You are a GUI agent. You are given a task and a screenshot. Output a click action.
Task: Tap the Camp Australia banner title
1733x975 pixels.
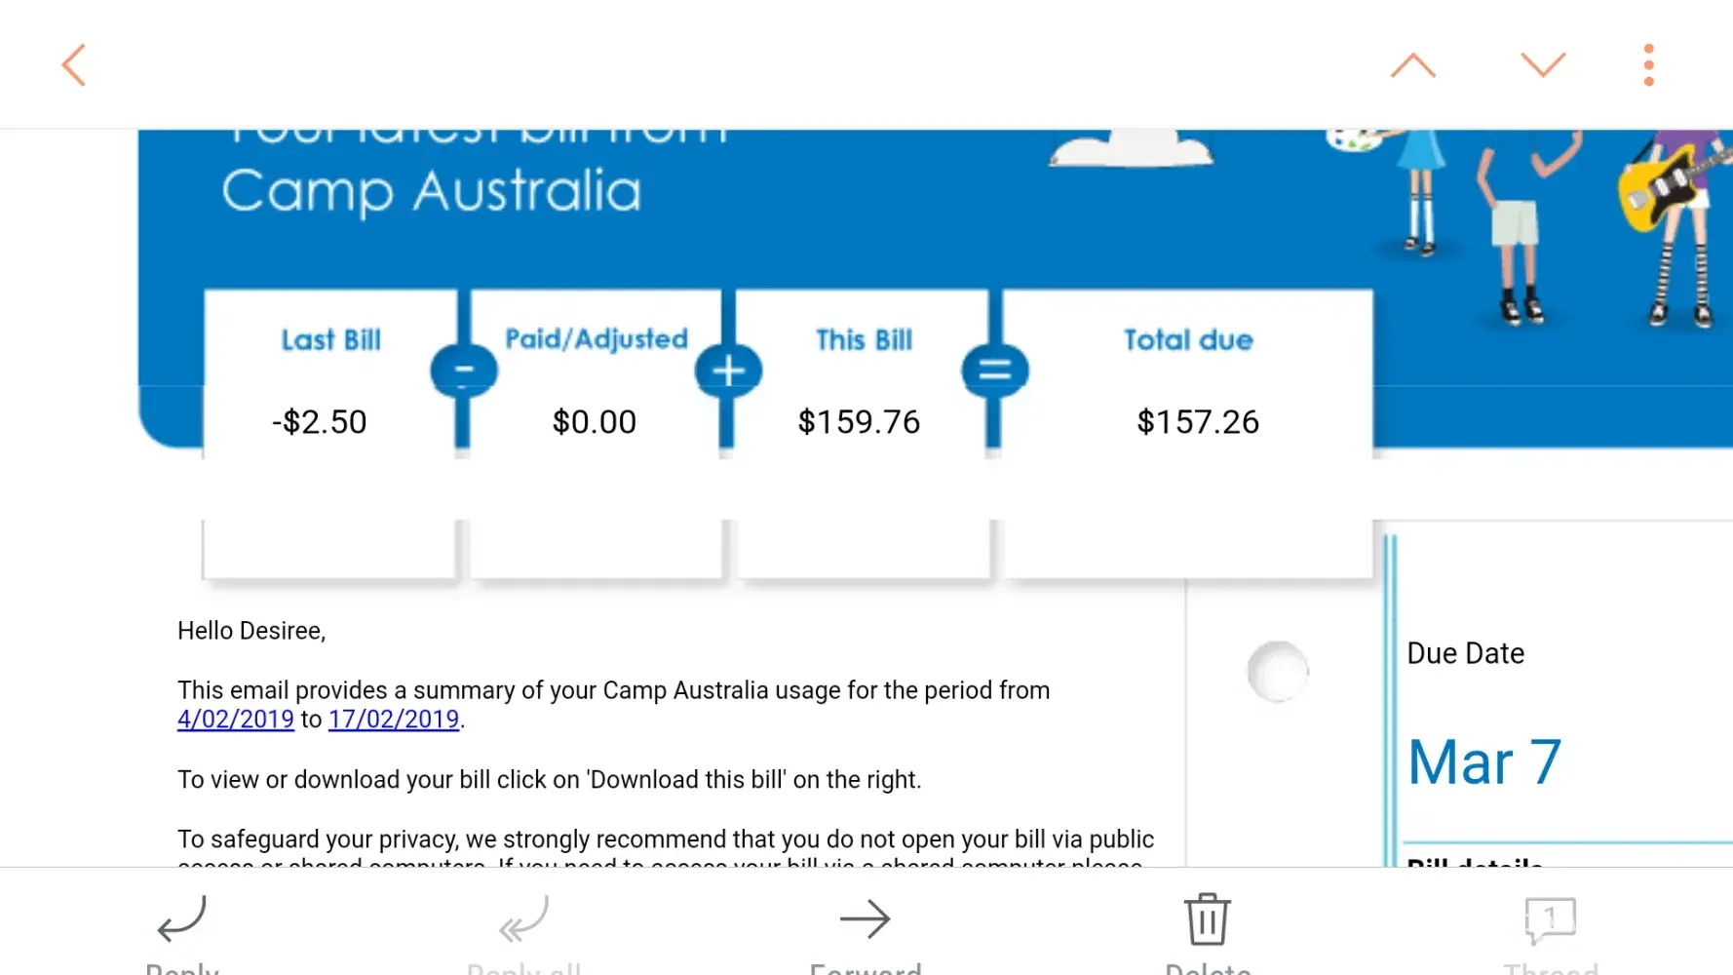[x=432, y=191]
